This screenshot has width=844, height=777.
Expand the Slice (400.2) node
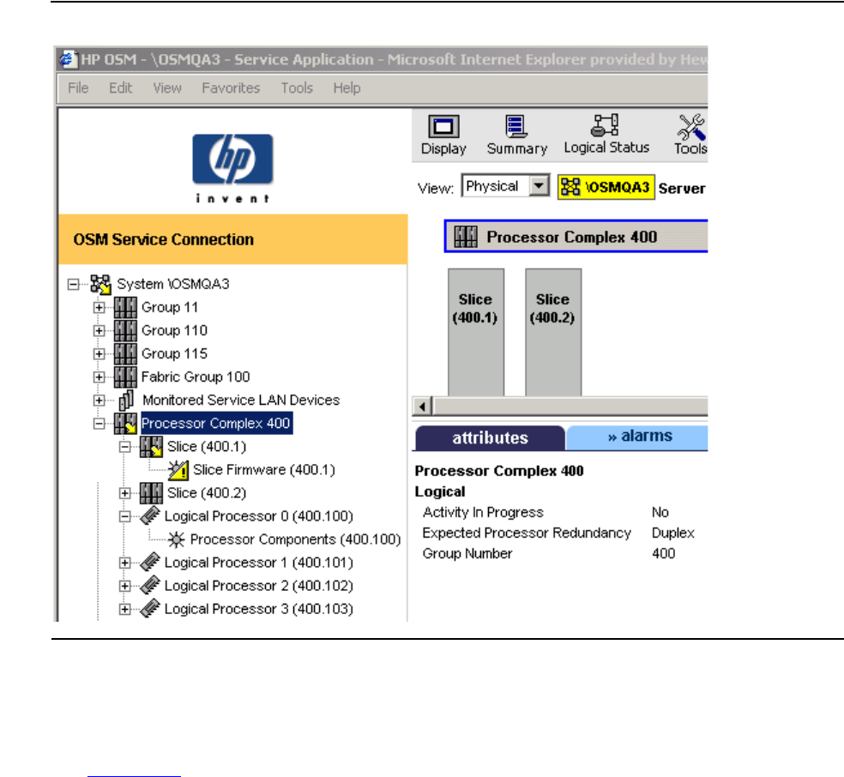(125, 493)
